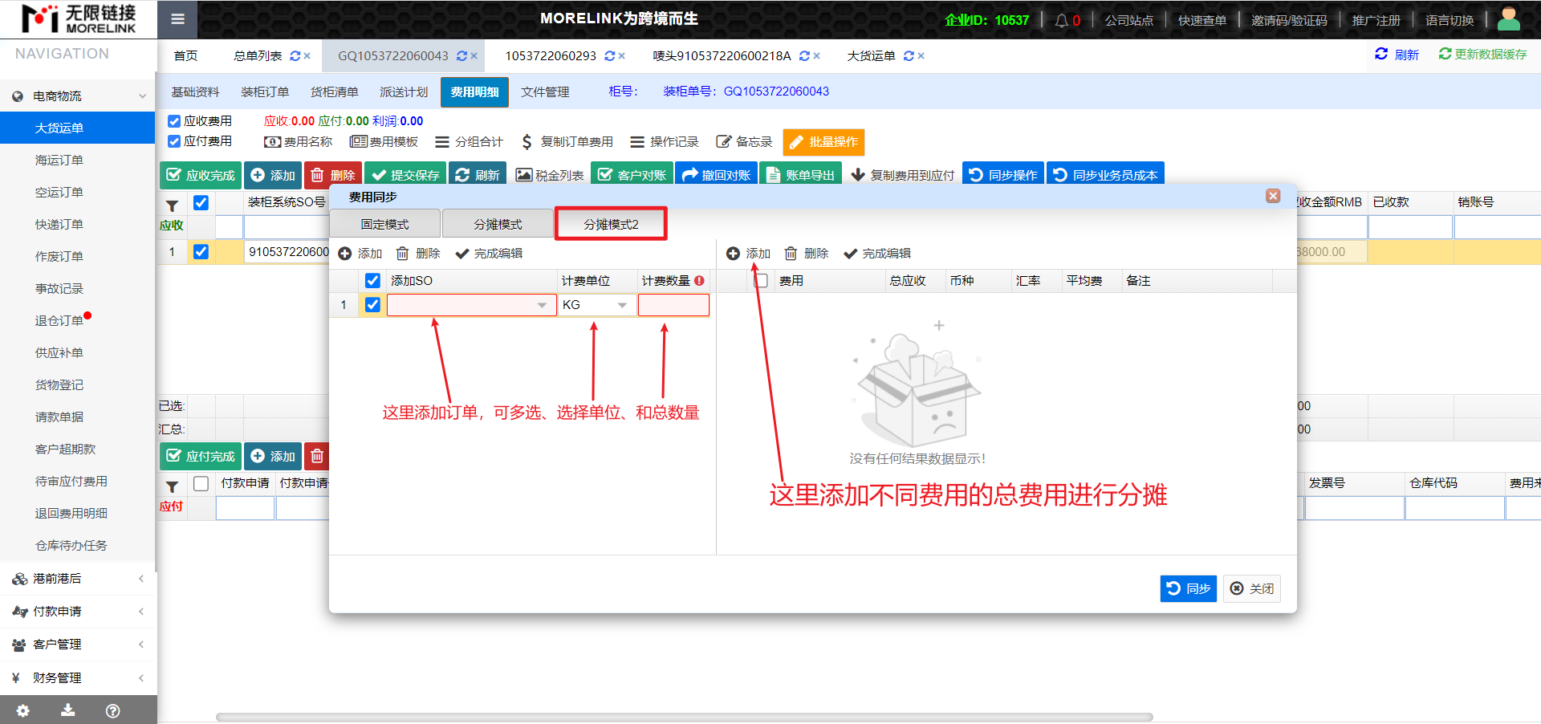Screen dimensions: 1541x724
Task: Click the hamburger menu toggle icon
Action: (177, 19)
